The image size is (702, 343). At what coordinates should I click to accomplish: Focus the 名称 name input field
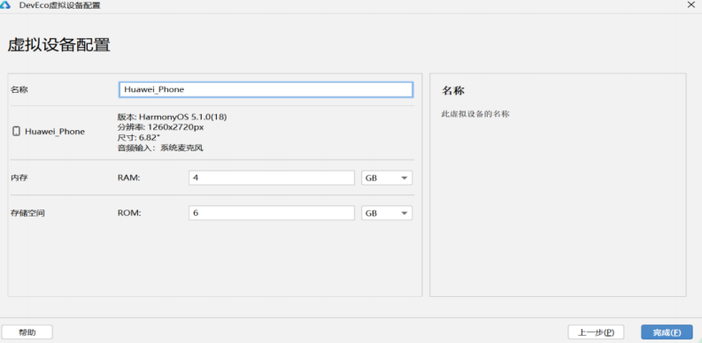[x=266, y=89]
